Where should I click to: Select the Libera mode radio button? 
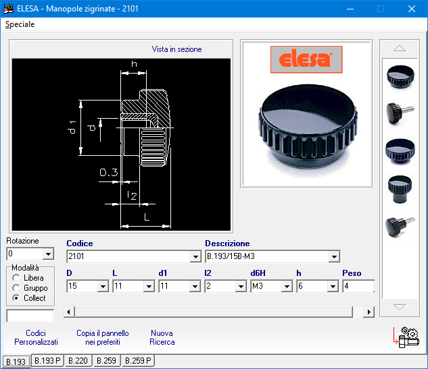pyautogui.click(x=16, y=278)
